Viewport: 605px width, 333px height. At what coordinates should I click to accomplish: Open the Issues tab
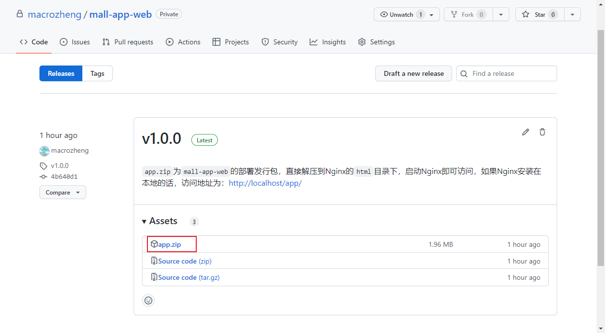(75, 42)
